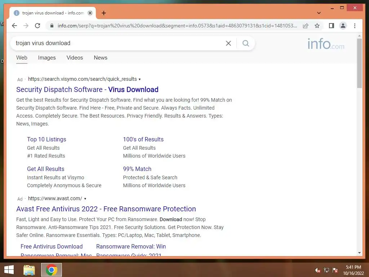Screen dimensions: 369x277
Task: Open Action Center flag icon
Action: (335, 270)
